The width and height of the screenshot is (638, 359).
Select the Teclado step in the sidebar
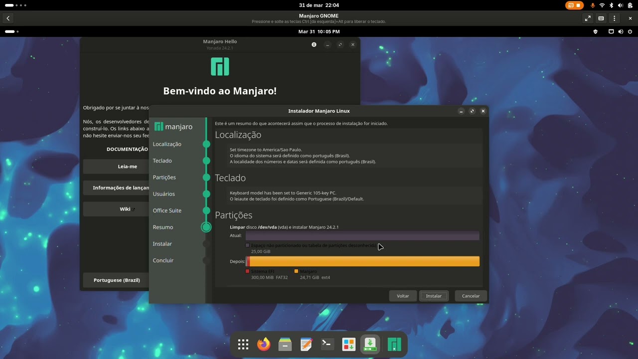coord(162,161)
